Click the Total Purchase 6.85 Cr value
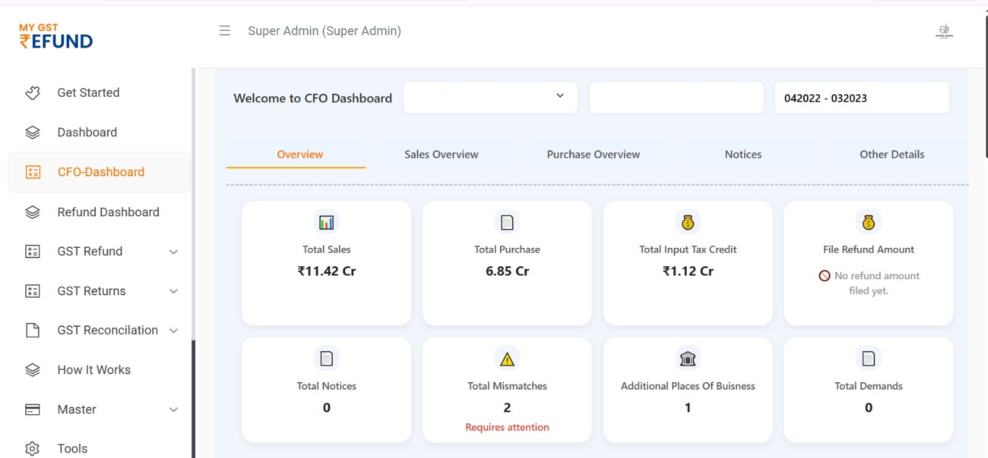The height and width of the screenshot is (458, 988). point(508,271)
